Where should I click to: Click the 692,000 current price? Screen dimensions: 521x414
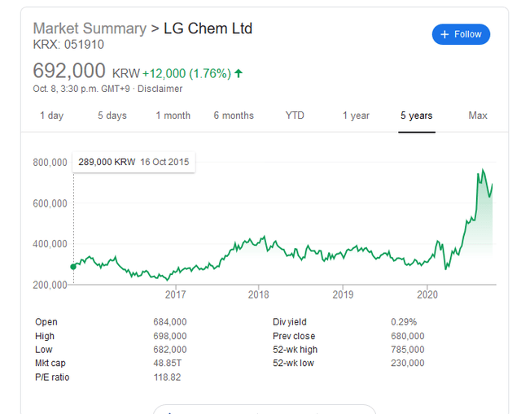click(x=69, y=71)
